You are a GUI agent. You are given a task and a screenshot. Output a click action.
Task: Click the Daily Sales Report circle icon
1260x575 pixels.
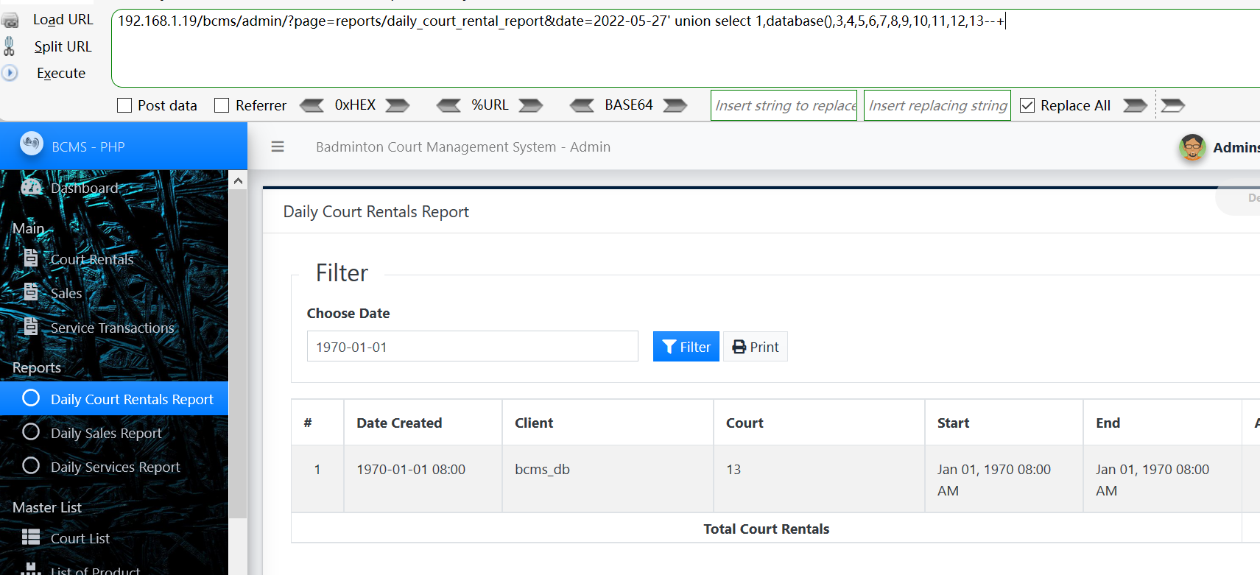31,432
